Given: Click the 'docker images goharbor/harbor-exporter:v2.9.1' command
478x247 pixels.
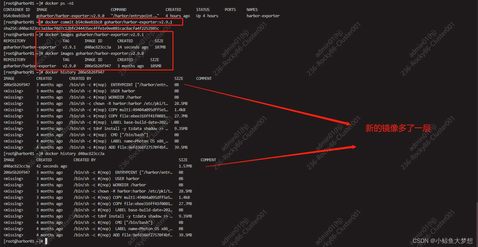Looking at the screenshot, I should pos(95,35).
